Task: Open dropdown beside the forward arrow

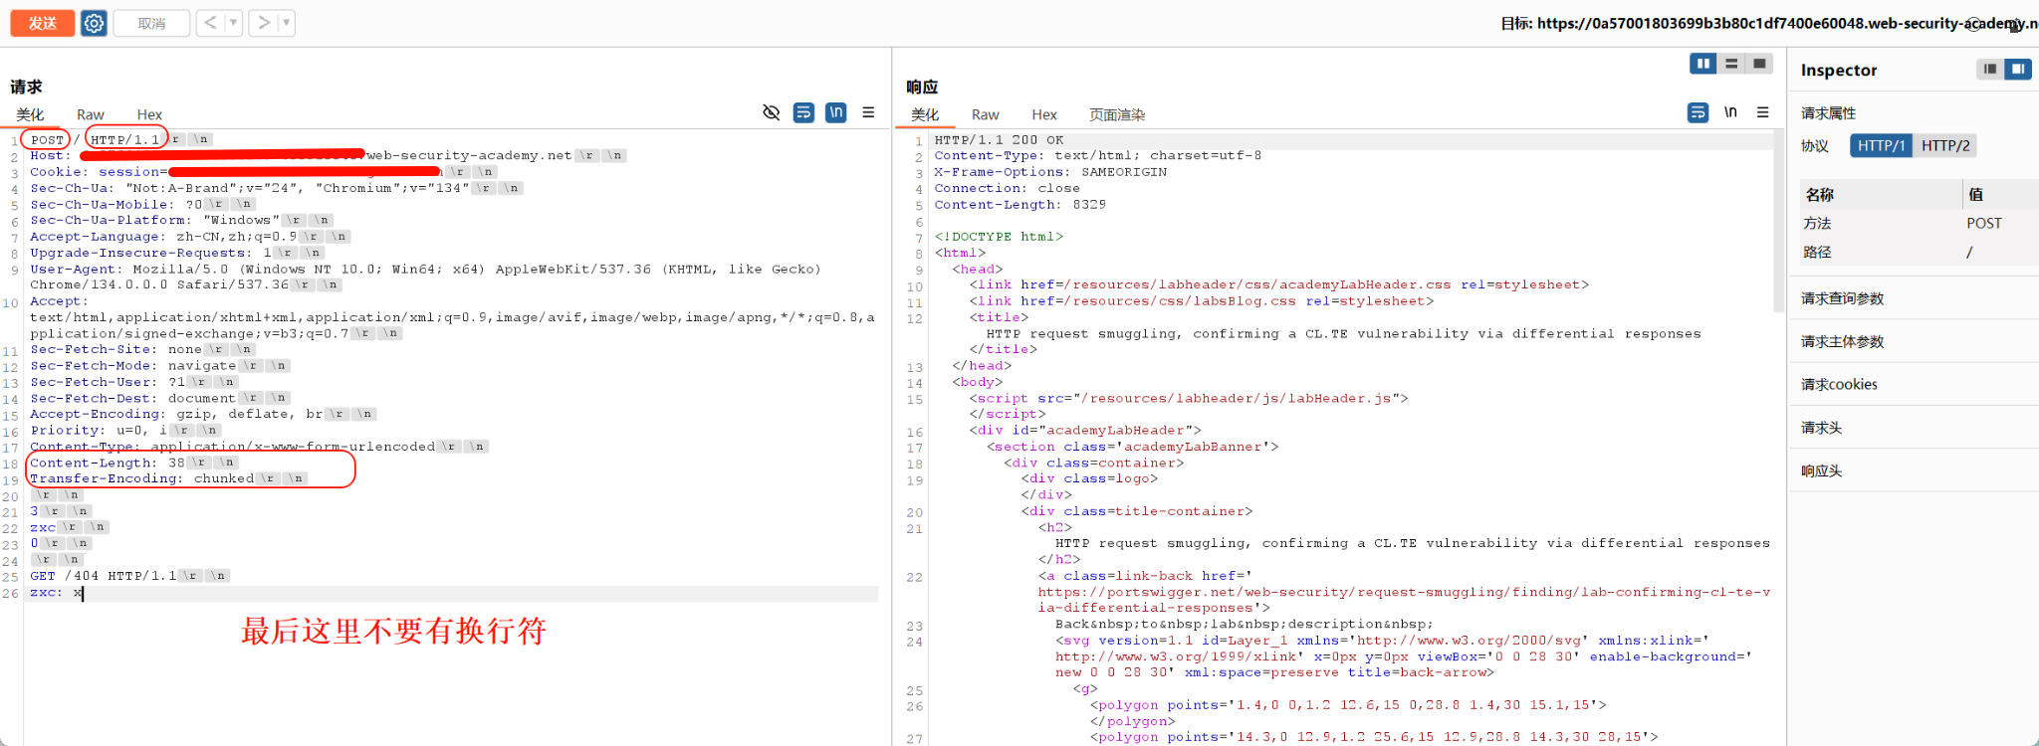Action: point(286,22)
